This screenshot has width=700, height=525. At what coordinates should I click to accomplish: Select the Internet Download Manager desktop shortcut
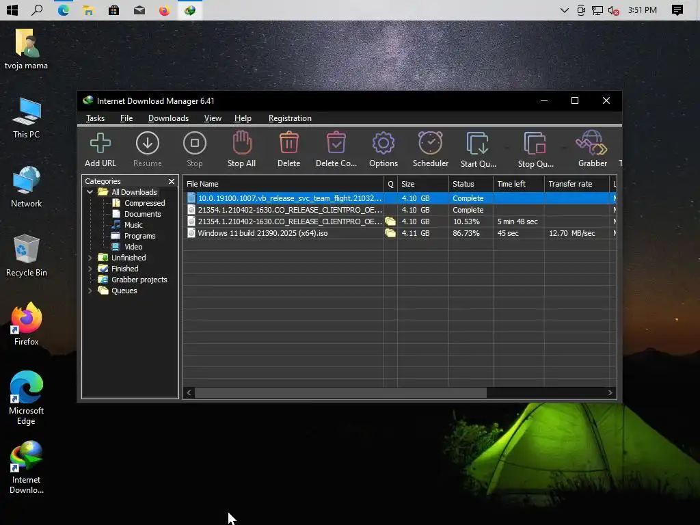pos(27,467)
